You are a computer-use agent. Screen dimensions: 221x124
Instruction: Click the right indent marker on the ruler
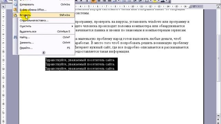click(x=190, y=7)
